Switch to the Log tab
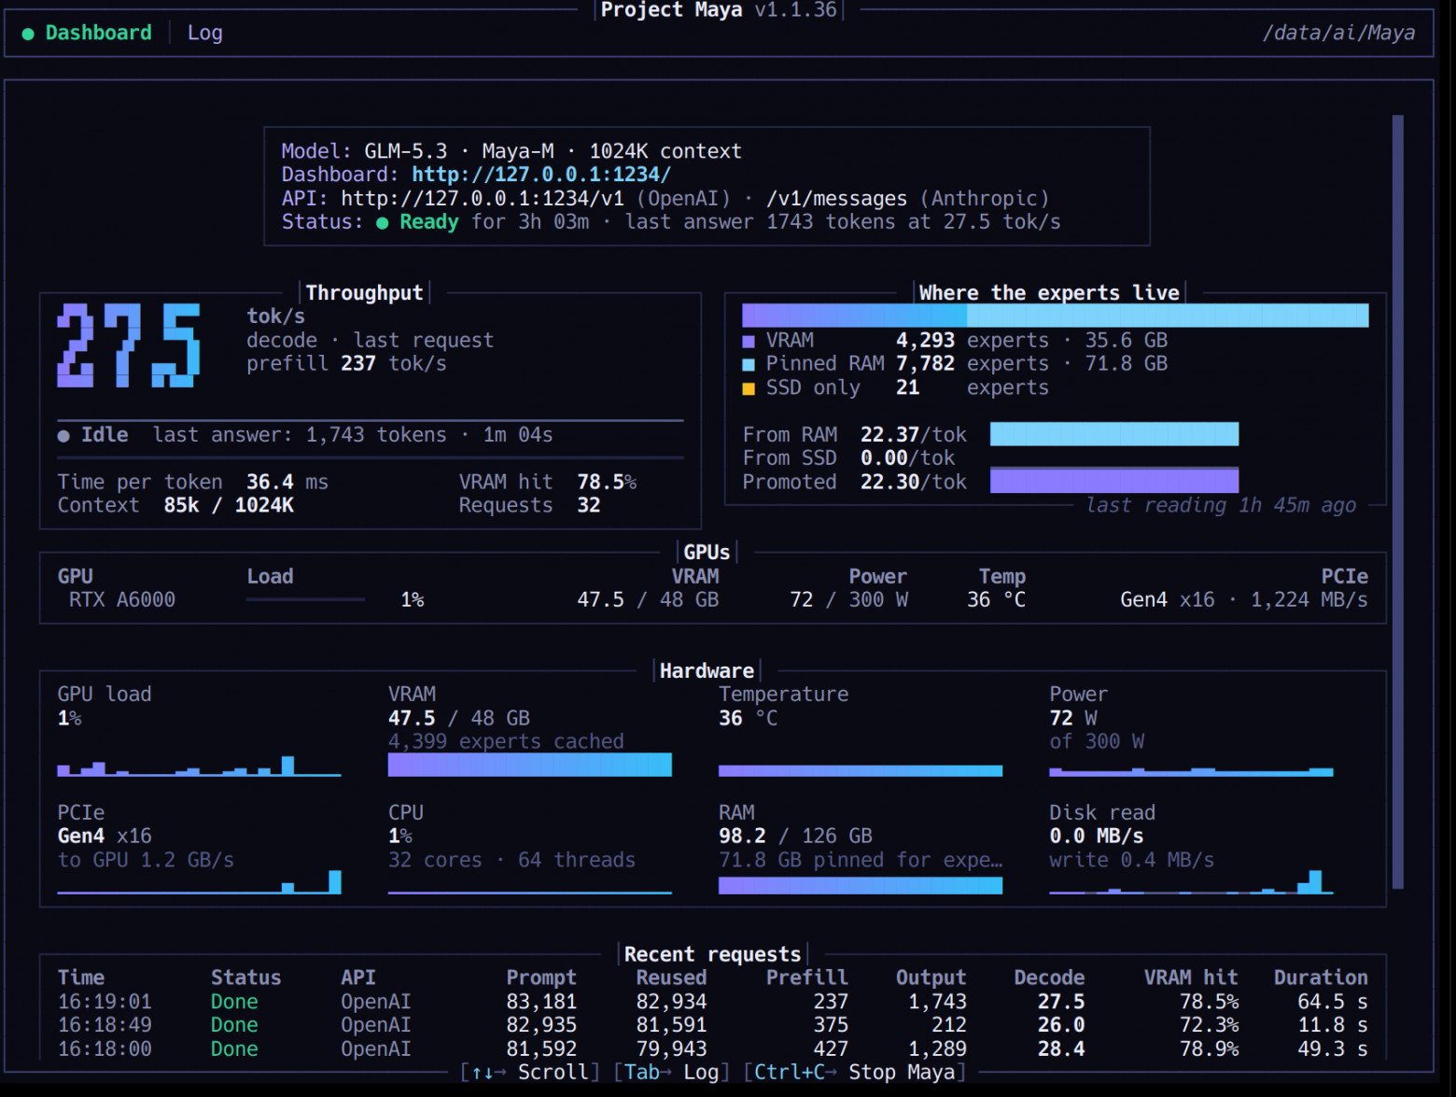 pos(204,33)
